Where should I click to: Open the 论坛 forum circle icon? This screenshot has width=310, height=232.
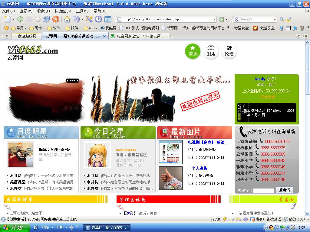tap(229, 51)
